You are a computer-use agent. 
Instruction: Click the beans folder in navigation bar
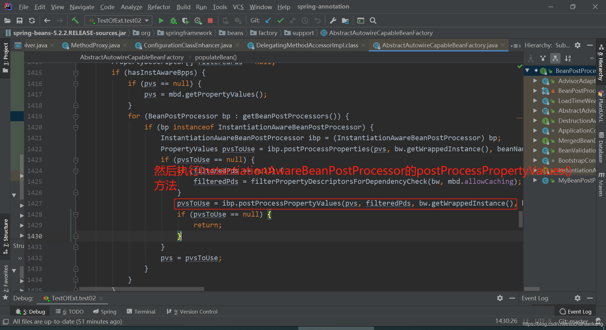pyautogui.click(x=231, y=33)
